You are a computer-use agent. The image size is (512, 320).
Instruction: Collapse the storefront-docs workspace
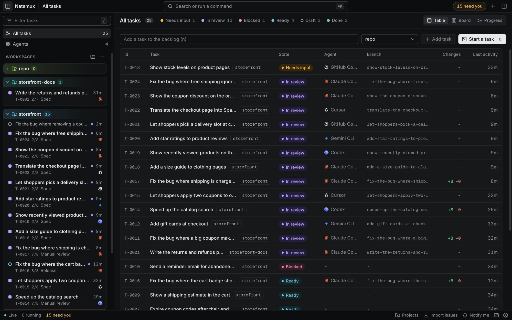tap(7, 82)
